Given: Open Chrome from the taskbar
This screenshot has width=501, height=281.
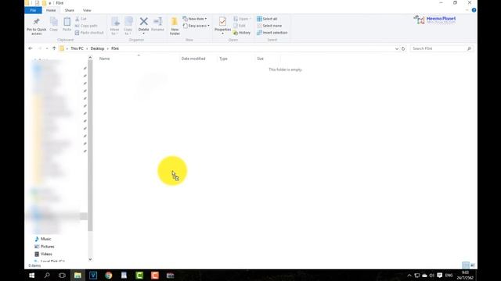Looking at the screenshot, I should pyautogui.click(x=109, y=276).
